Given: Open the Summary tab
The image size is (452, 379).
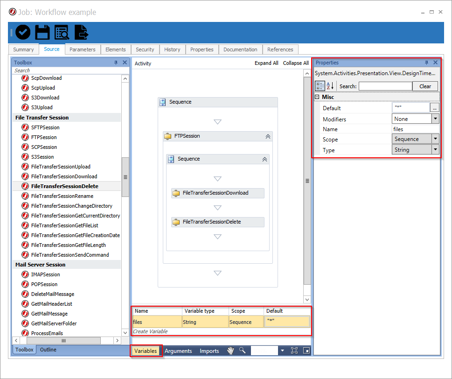Looking at the screenshot, I should click(23, 49).
